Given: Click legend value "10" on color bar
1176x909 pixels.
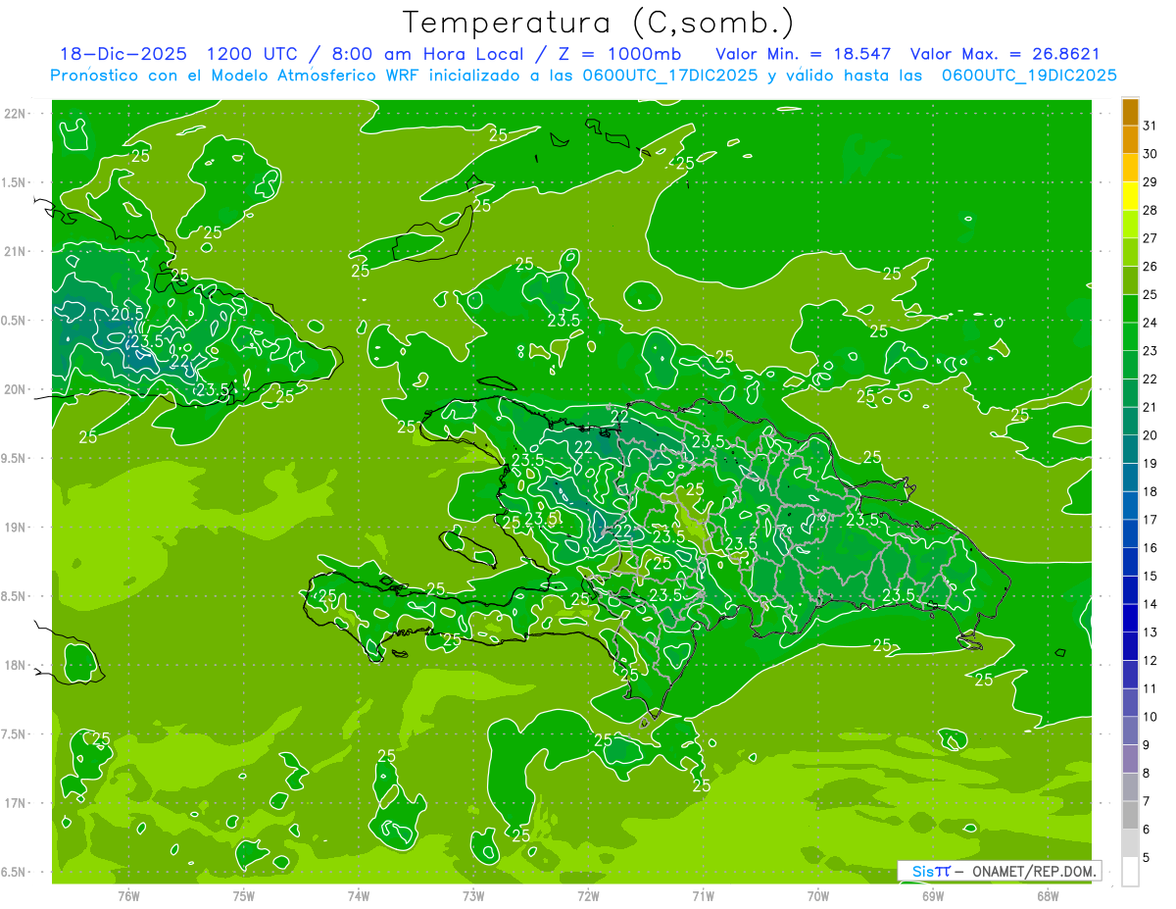Looking at the screenshot, I should pyautogui.click(x=1151, y=717).
